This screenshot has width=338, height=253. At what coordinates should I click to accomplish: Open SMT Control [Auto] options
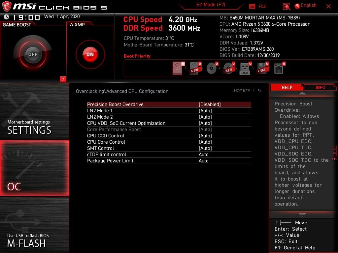205,148
